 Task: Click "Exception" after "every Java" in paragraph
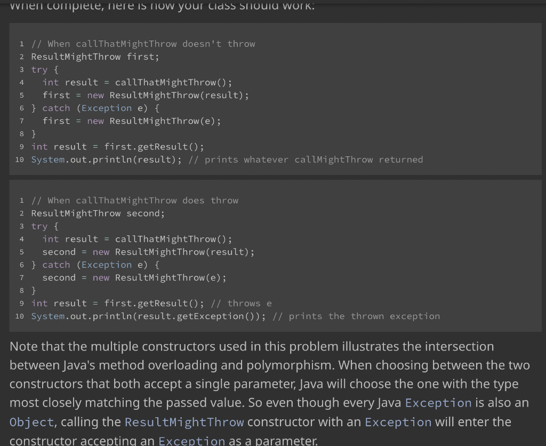tap(438, 403)
